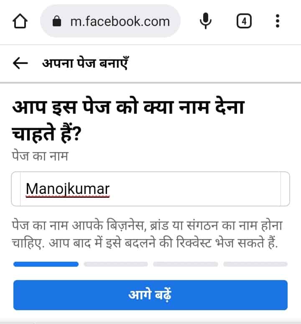Tap the browser home icon
The width and height of the screenshot is (301, 324).
pos(20,21)
